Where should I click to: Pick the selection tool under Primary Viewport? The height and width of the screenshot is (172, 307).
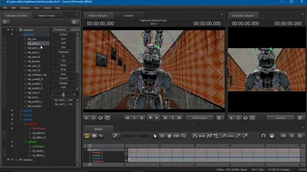pos(86,118)
